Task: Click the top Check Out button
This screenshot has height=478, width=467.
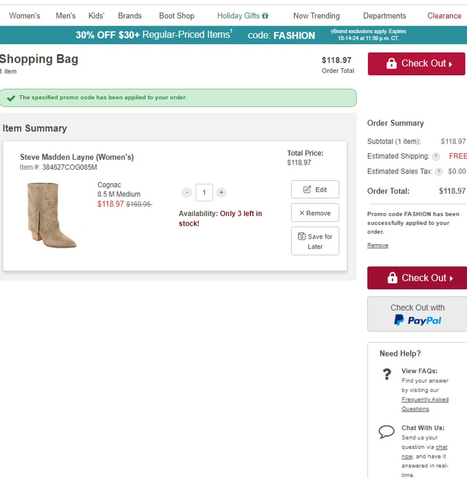Action: 416,64
